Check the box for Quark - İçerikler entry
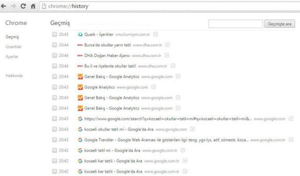 (54, 34)
